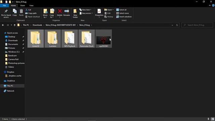Open the File tab
The height and width of the screenshot is (121, 215).
click(x=4, y=5)
